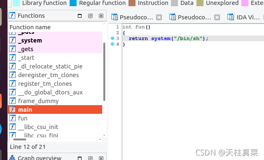Close the Functions panel
This screenshot has width=264, height=160.
point(101,16)
